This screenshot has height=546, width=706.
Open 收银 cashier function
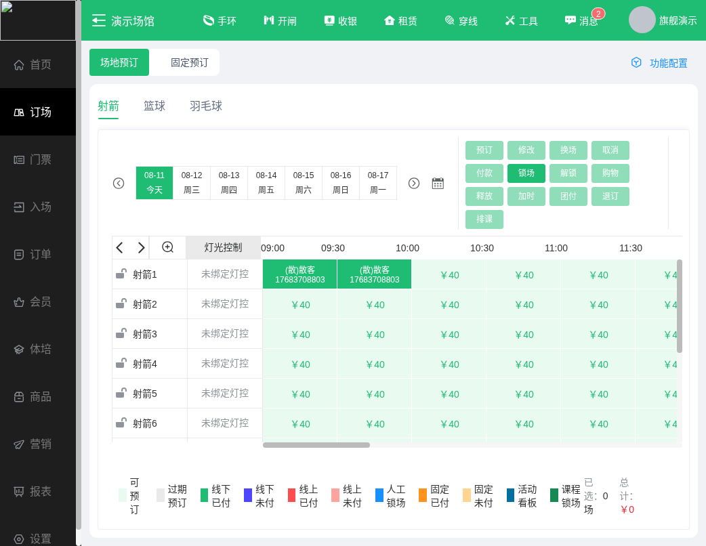[x=340, y=21]
